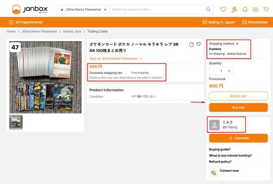The height and width of the screenshot is (184, 273).
Task: Click the Add to cart button
Action: coord(238,96)
